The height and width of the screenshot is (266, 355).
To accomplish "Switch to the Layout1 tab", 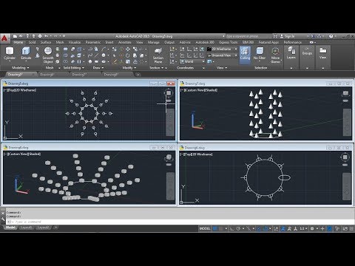I will click(26, 228).
